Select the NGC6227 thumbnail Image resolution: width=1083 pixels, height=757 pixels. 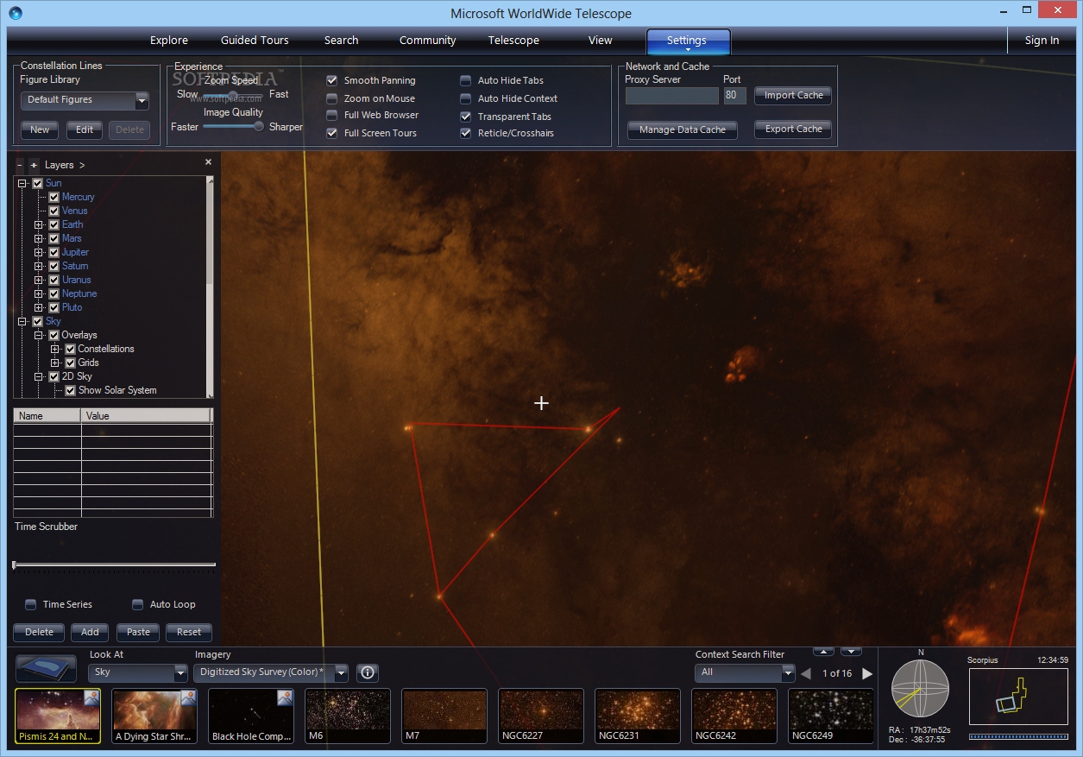coord(541,716)
